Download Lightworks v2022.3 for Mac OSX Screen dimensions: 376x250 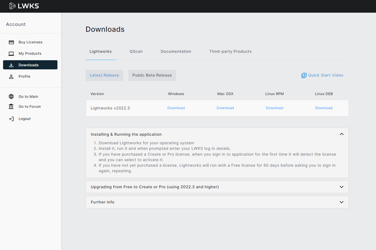tap(225, 108)
